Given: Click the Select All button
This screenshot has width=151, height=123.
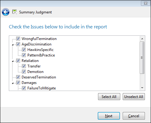Looking at the screenshot, I should click(109, 97).
